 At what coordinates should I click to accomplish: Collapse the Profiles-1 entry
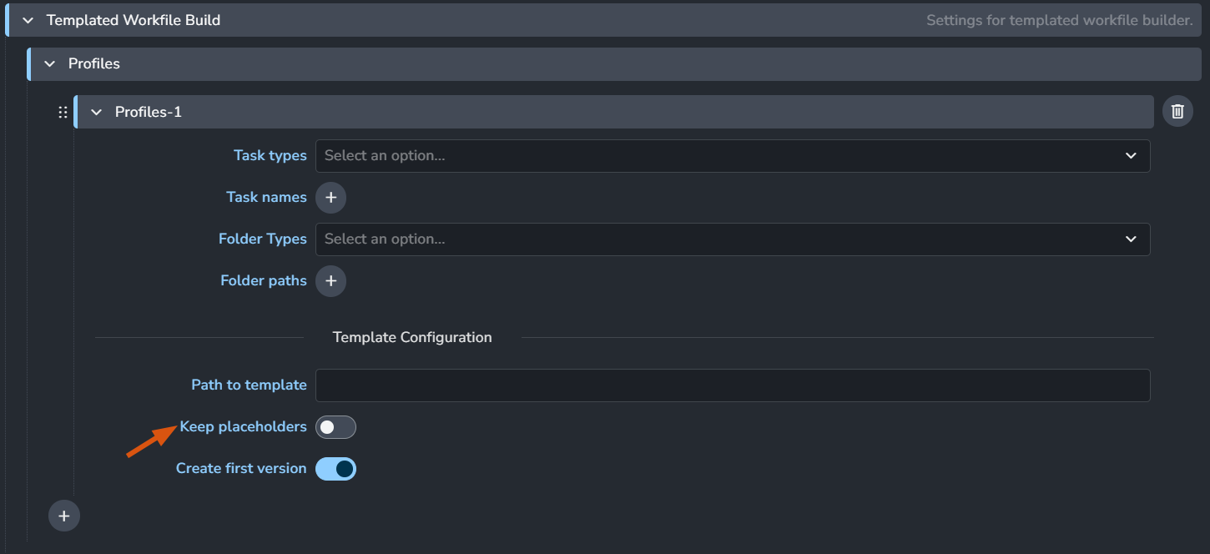pyautogui.click(x=97, y=112)
